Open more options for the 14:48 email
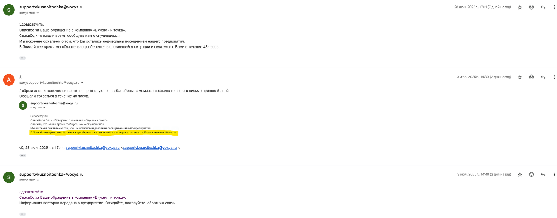The image size is (557, 218). pos(554,175)
